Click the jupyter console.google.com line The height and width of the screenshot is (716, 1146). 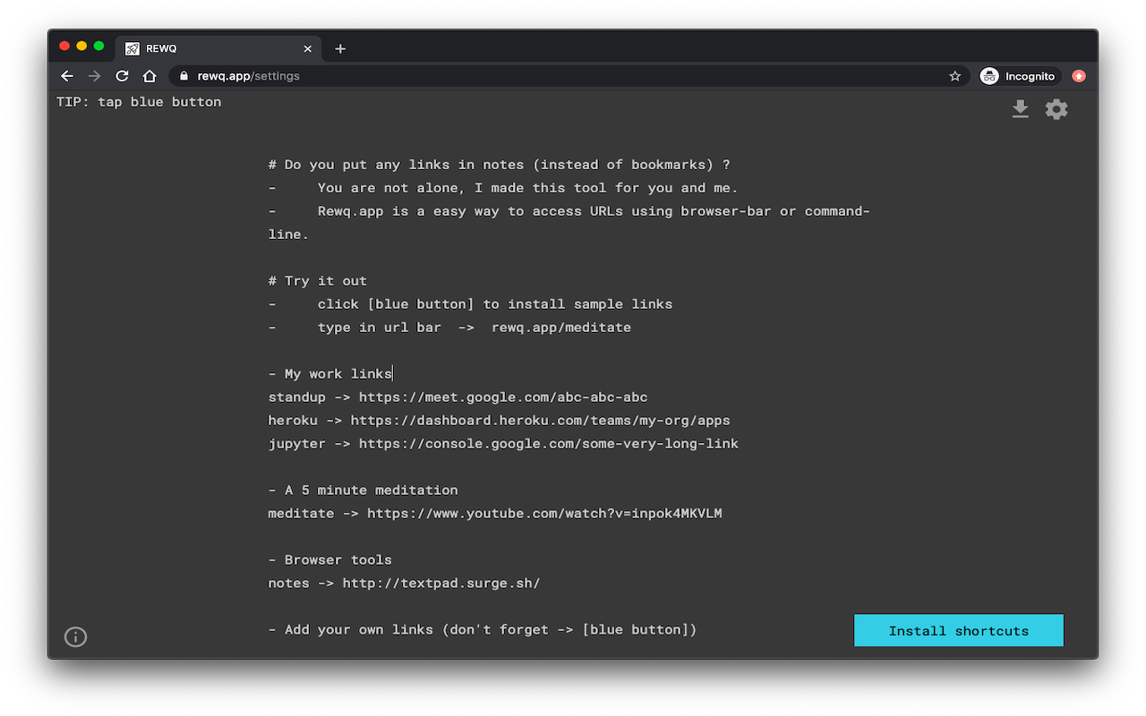point(503,444)
